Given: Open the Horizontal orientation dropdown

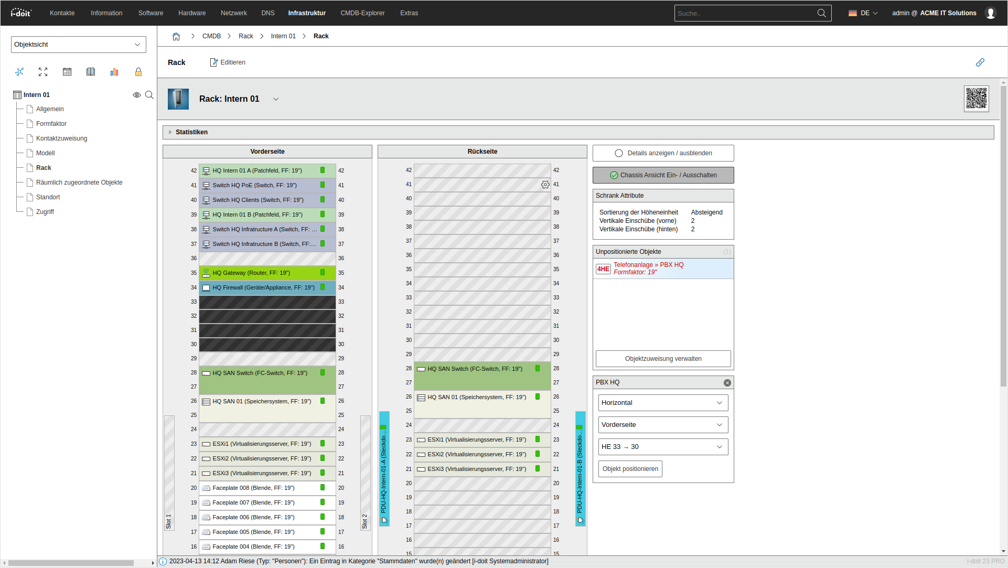Looking at the screenshot, I should pyautogui.click(x=663, y=403).
